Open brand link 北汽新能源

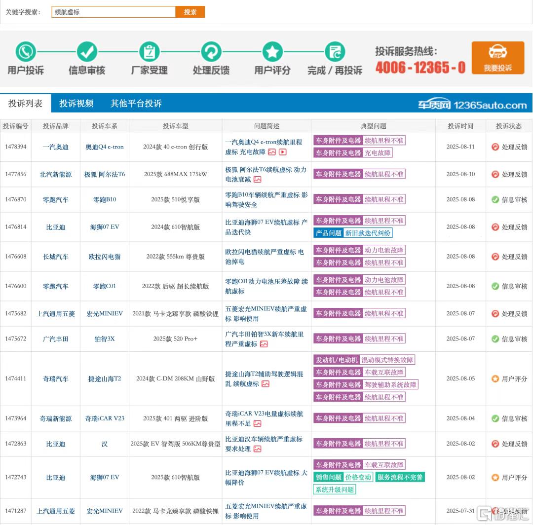[56, 174]
